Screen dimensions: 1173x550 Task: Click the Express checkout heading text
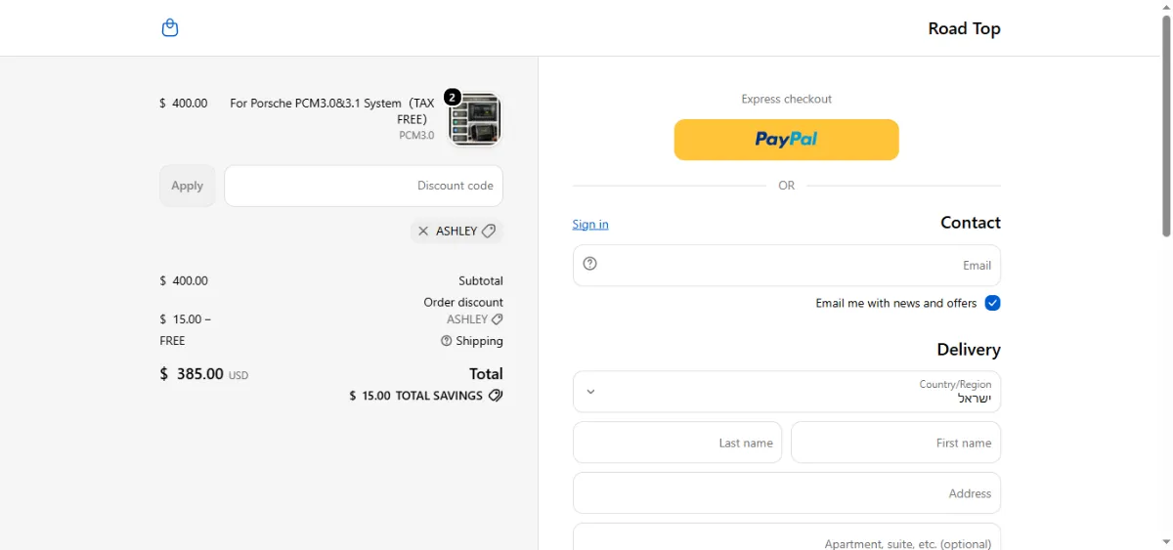787,99
